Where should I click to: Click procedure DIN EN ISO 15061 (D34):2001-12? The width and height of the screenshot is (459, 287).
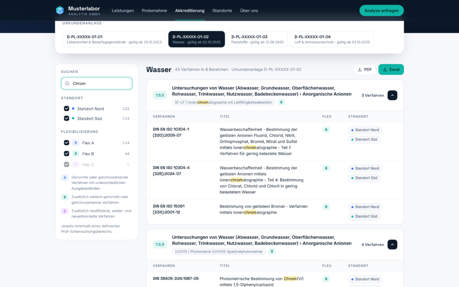click(169, 209)
